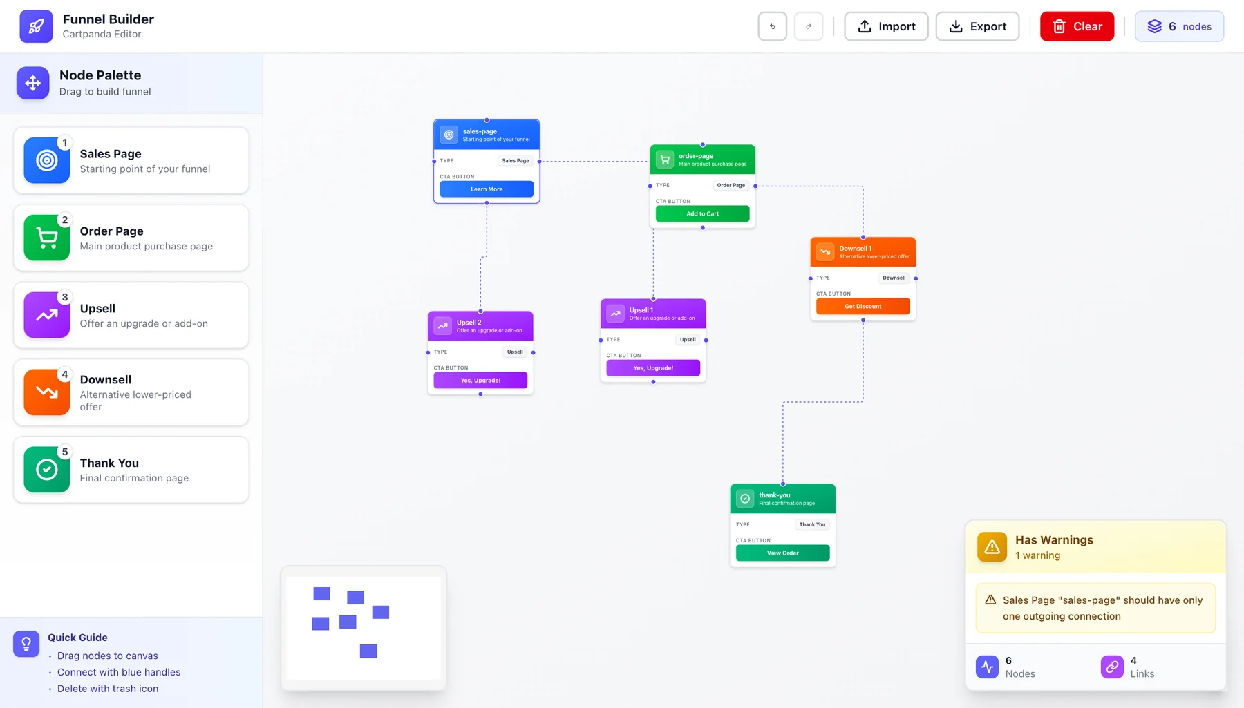Click the sales-page outgoing connection warning text
Viewport: 1244px width, 708px height.
tap(1103, 609)
